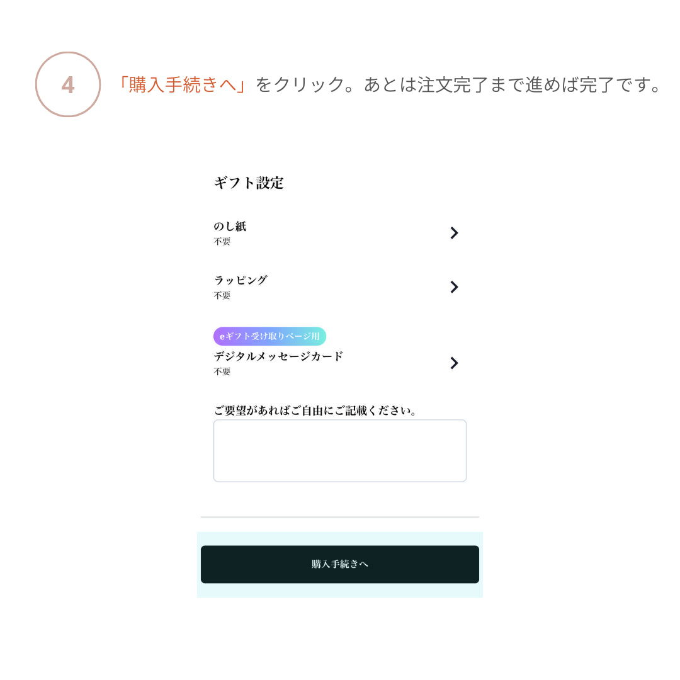Click the horizontal divider above the purchase button

pos(340,517)
